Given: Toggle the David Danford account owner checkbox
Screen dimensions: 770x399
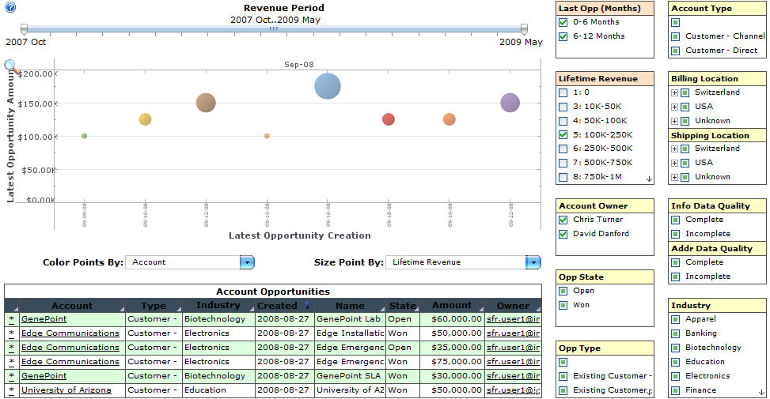Looking at the screenshot, I should coord(563,235).
